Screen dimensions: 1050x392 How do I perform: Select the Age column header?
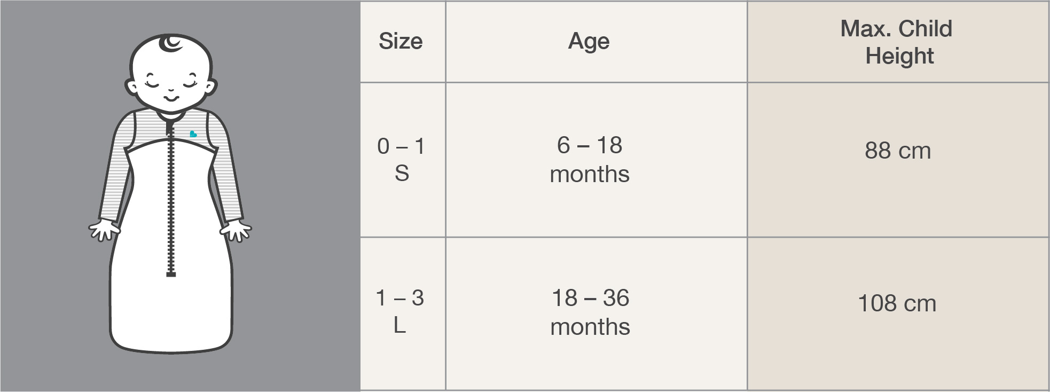click(x=589, y=42)
